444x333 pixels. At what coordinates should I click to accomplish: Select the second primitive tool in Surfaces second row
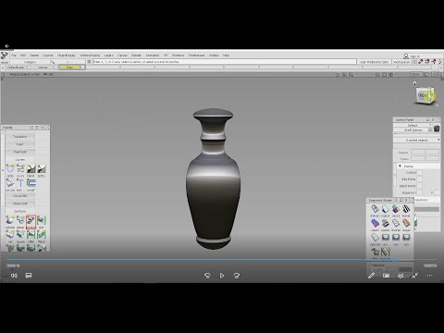(20, 235)
